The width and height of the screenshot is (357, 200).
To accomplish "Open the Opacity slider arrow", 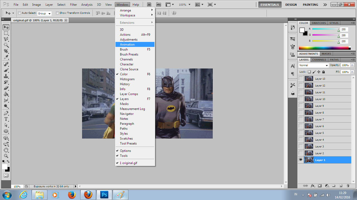I will pos(352,65).
